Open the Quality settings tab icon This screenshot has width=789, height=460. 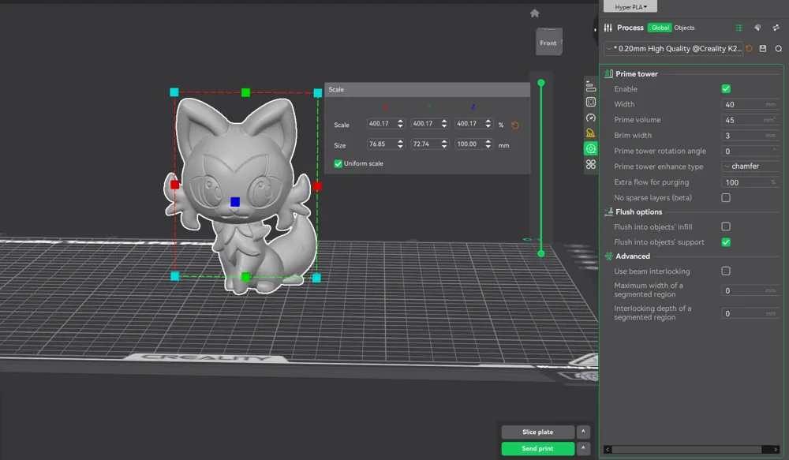tap(591, 86)
